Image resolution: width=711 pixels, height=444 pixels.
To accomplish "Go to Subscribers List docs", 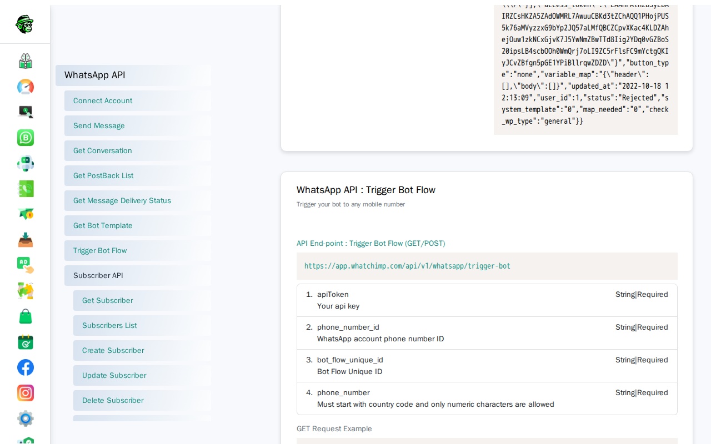I will tap(142, 326).
